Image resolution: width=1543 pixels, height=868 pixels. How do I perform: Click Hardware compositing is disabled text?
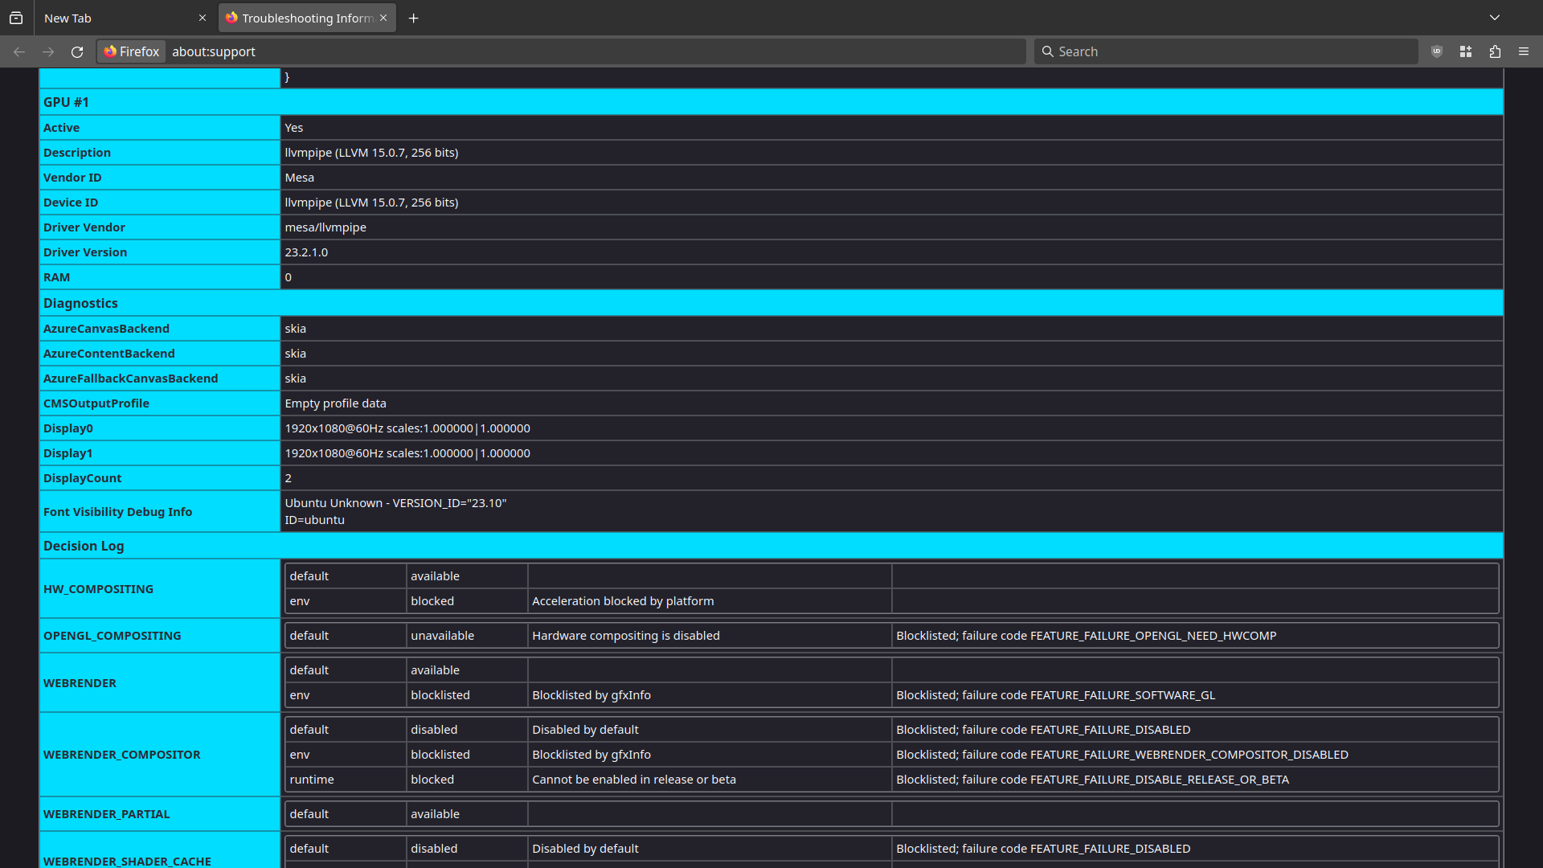[626, 636]
